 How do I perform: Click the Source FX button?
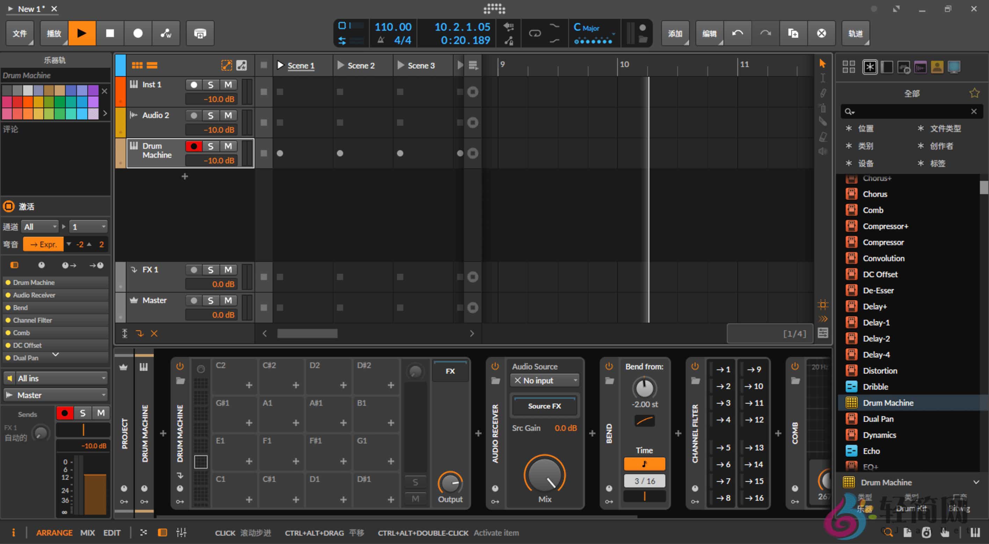tap(544, 406)
